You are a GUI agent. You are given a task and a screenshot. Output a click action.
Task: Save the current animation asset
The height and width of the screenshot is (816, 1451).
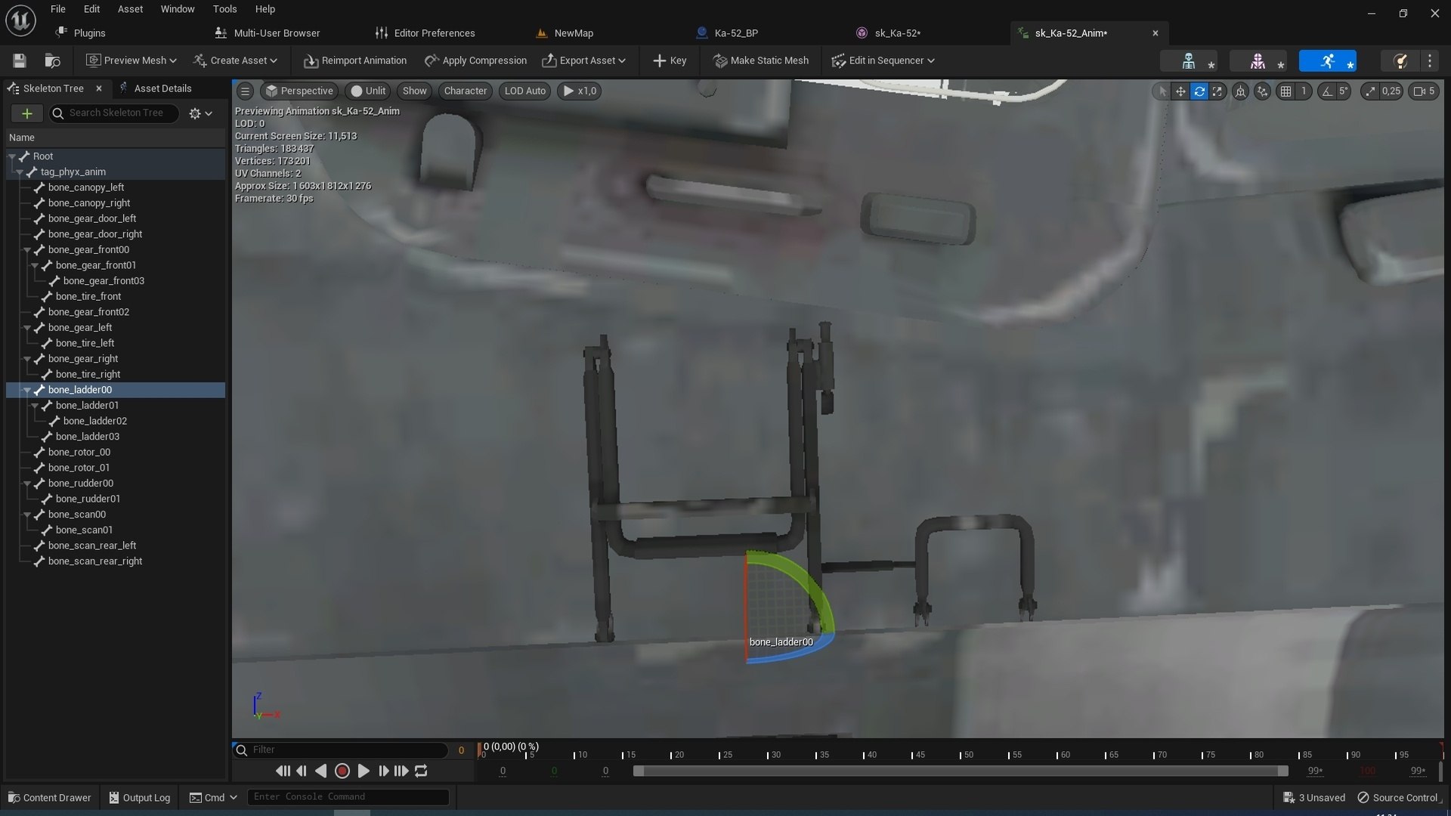20,60
